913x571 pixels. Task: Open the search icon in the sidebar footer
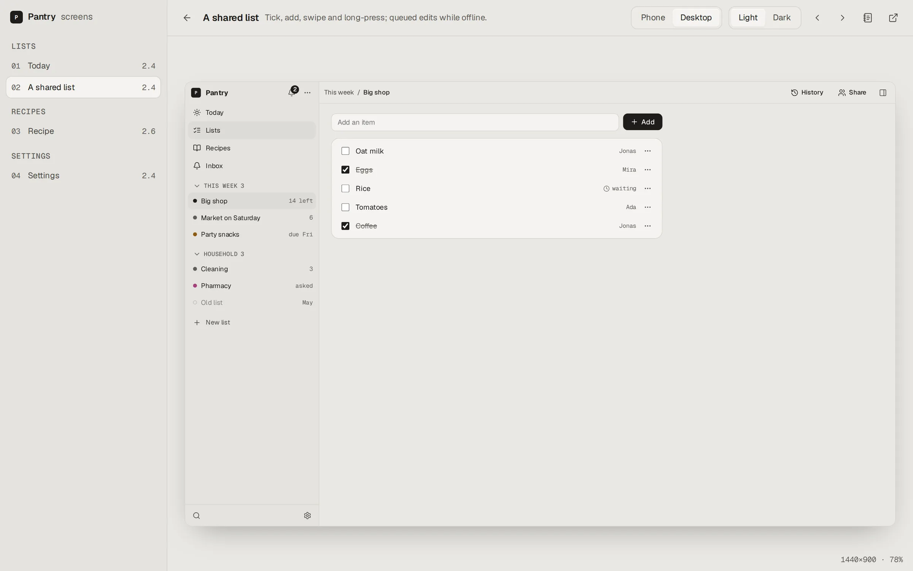click(196, 515)
